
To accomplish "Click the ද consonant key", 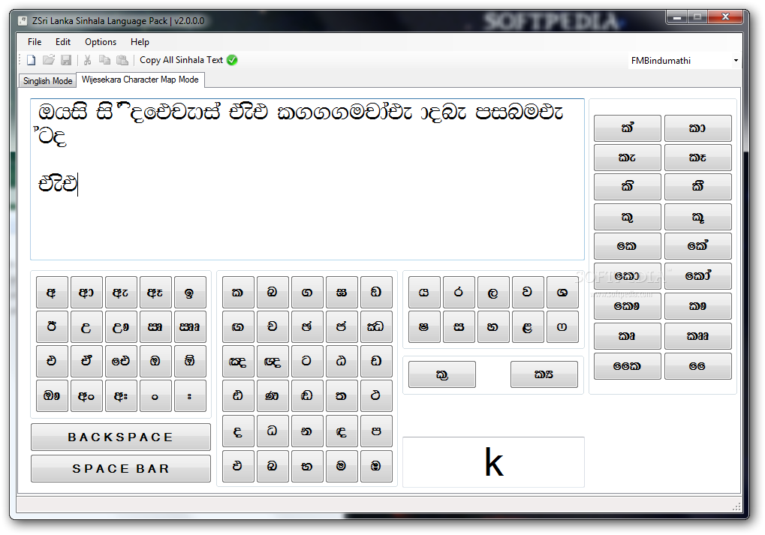I will (x=238, y=431).
